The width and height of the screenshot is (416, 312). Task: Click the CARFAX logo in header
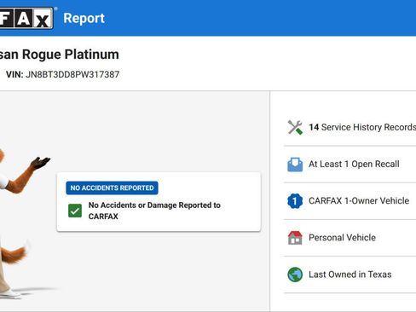[x=26, y=18]
